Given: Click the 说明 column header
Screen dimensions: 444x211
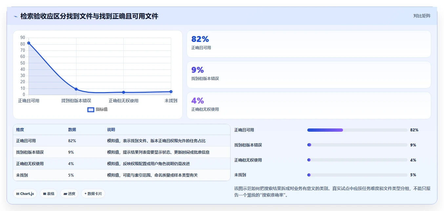Looking at the screenshot, I should [111, 130].
